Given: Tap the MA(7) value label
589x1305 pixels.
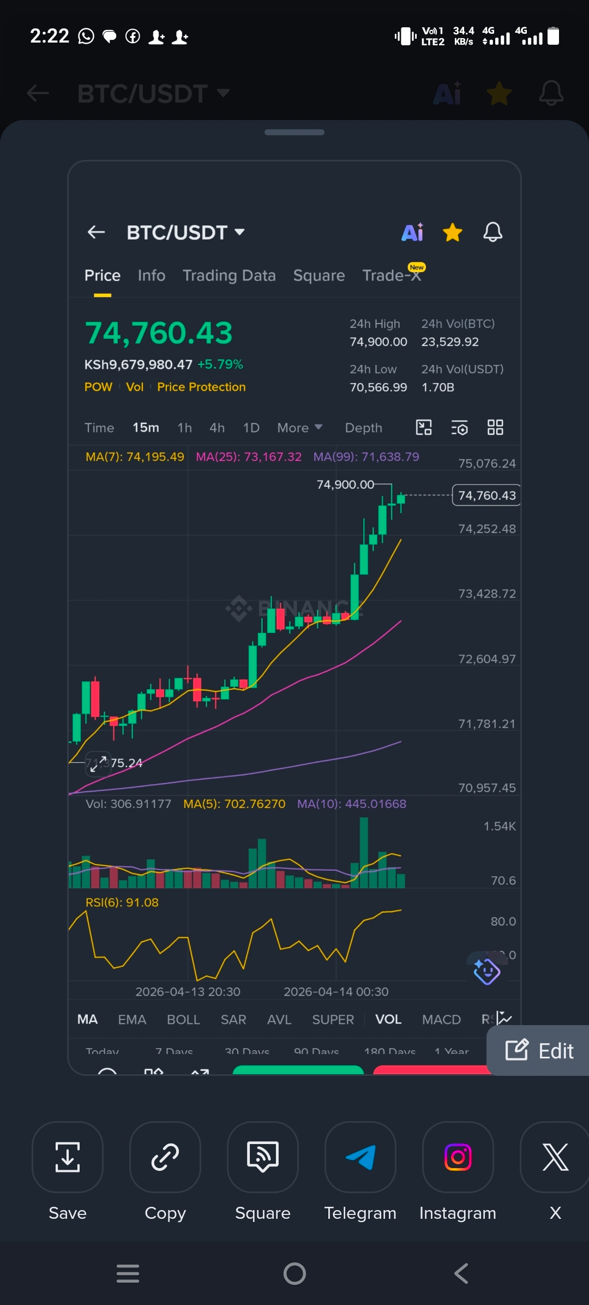Looking at the screenshot, I should click(x=135, y=457).
